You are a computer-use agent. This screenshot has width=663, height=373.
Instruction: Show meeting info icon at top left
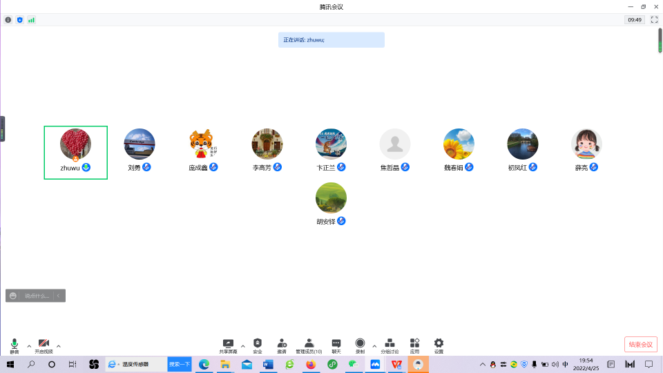[x=8, y=20]
